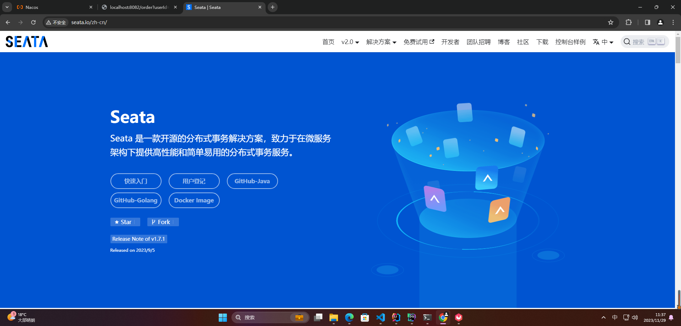Switch to IntelliJ IDEA on the taskbar

[396, 317]
